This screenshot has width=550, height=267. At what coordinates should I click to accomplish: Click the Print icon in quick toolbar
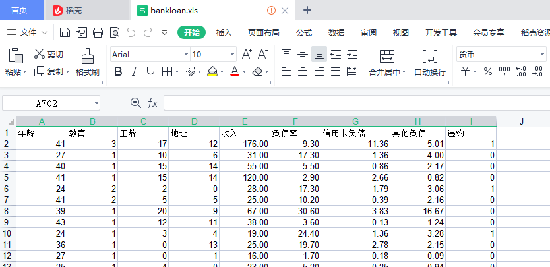tap(98, 32)
